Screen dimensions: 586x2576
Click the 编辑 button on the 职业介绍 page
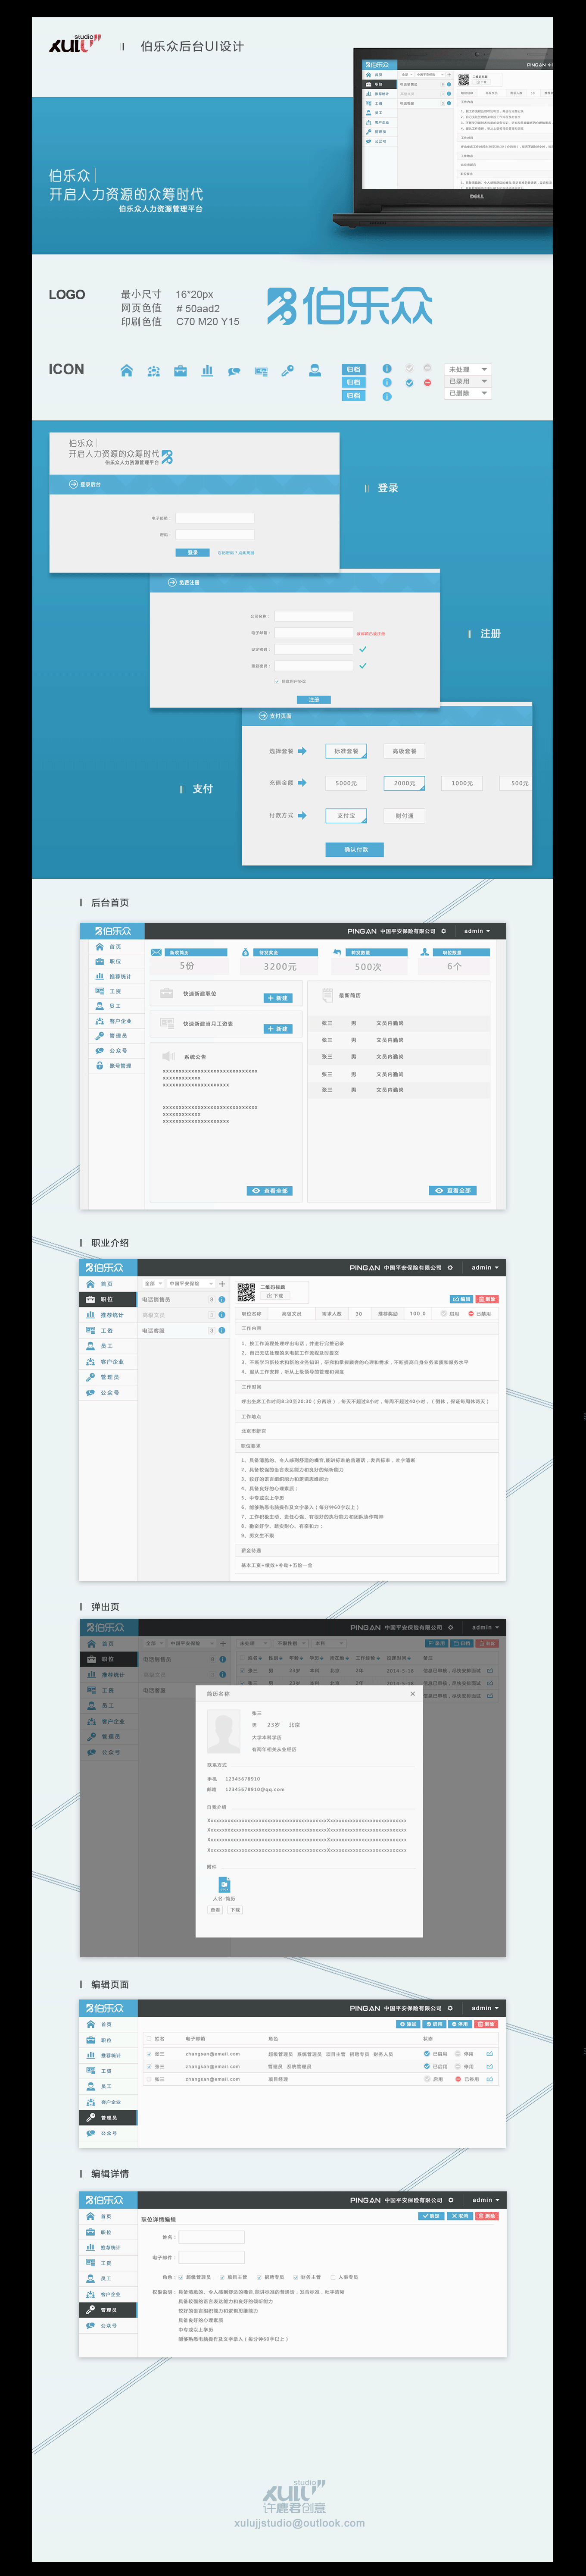(461, 1299)
